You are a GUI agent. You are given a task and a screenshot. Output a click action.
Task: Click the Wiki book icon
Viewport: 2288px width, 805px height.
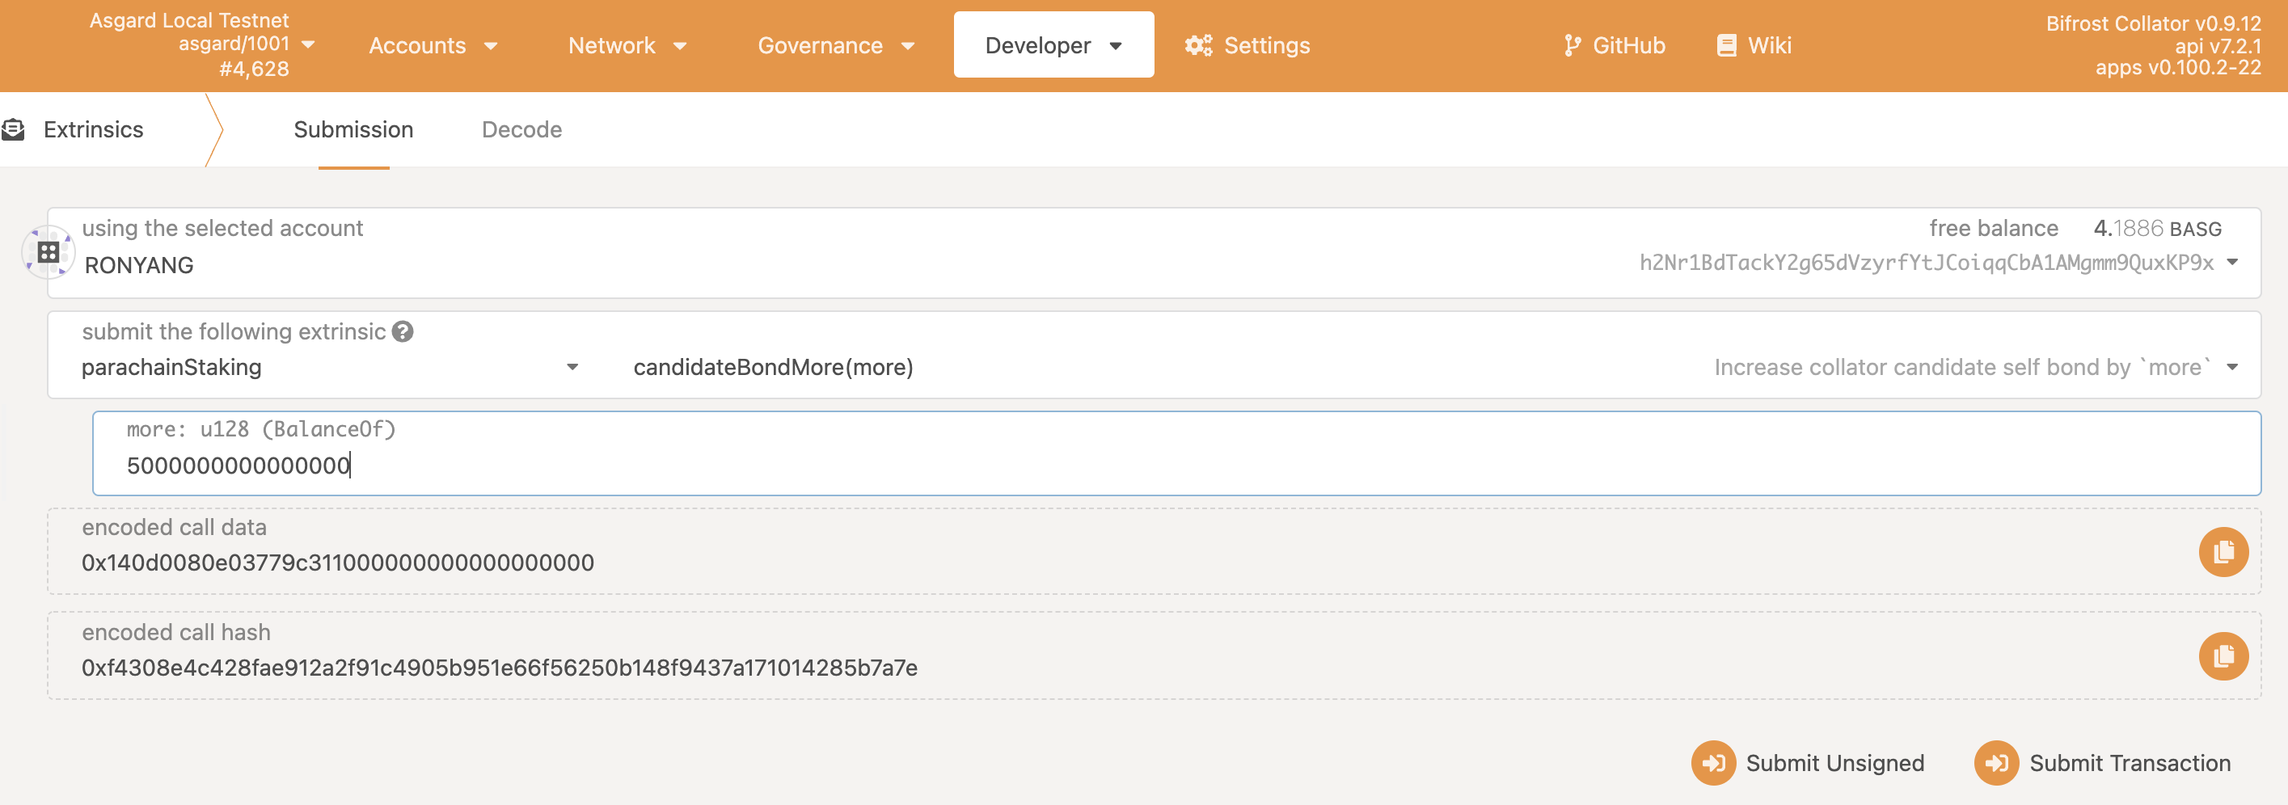pos(1726,45)
